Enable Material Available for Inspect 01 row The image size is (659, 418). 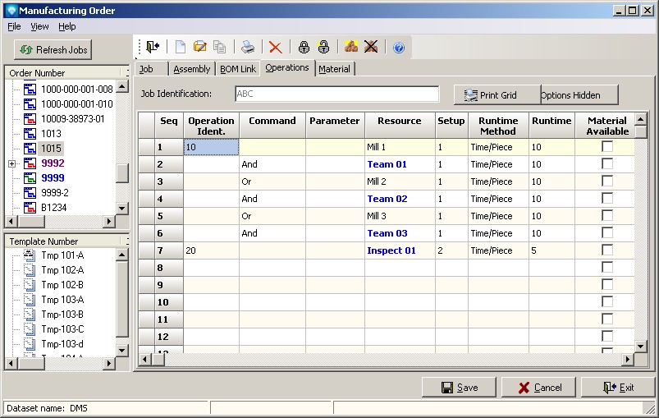coord(607,250)
